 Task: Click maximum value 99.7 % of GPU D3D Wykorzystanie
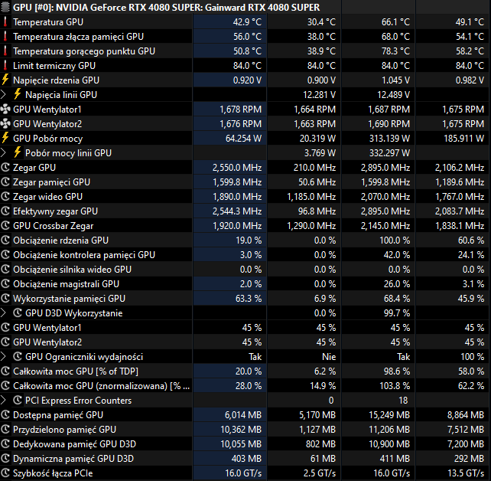click(397, 313)
